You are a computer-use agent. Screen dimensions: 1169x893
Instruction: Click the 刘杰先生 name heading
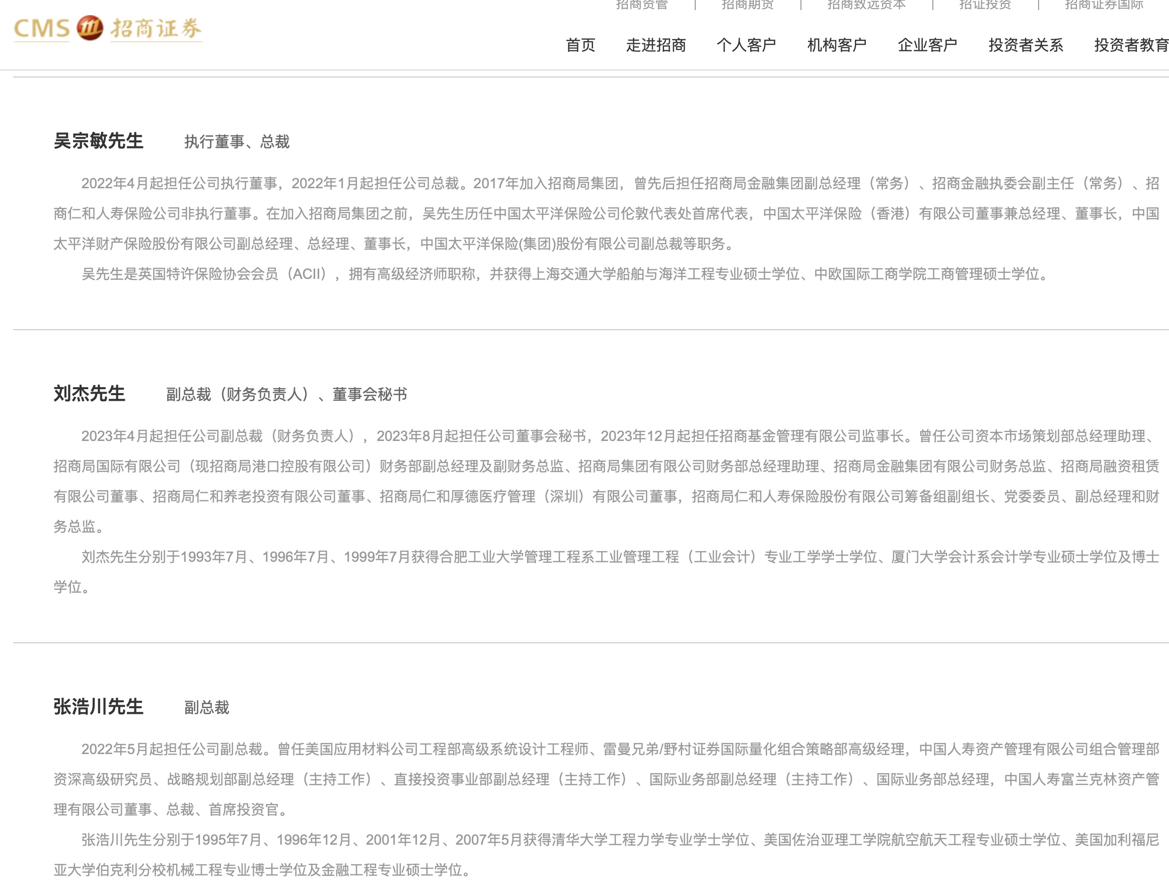coord(89,393)
